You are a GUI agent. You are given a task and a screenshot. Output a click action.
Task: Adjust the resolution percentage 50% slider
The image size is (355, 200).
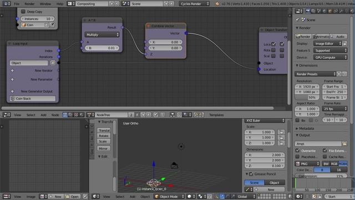(307, 98)
